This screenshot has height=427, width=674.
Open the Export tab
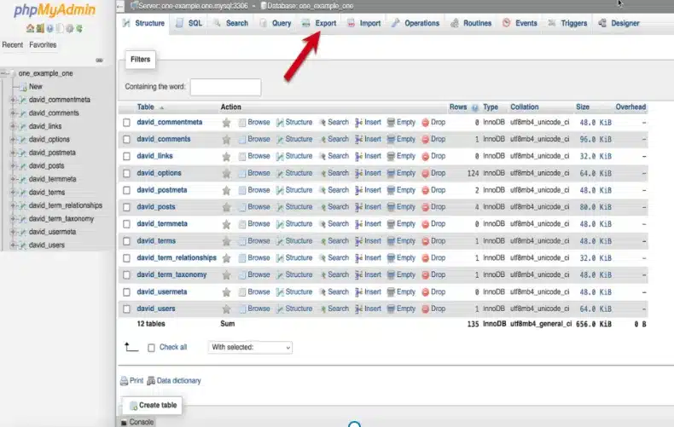(319, 23)
